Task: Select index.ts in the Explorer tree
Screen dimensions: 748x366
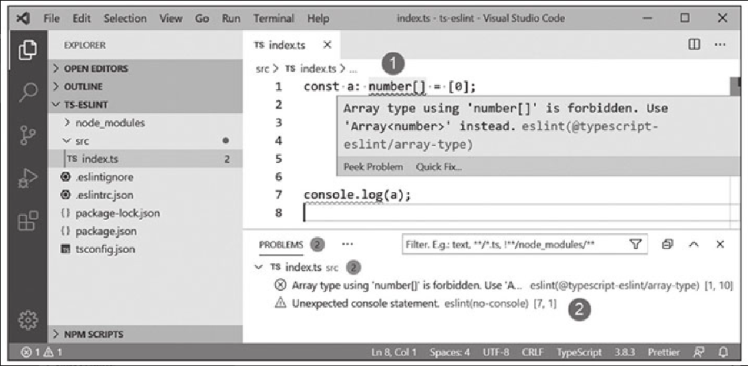Action: [x=145, y=159]
